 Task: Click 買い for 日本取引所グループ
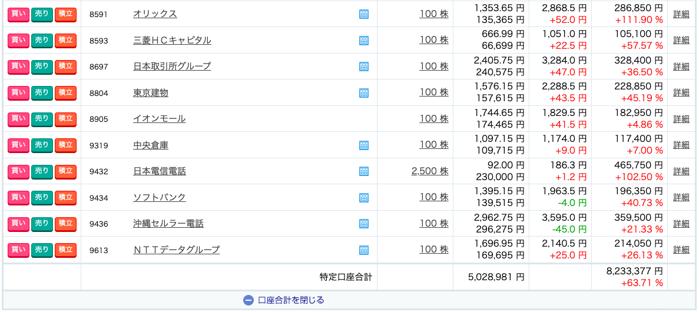pos(18,67)
